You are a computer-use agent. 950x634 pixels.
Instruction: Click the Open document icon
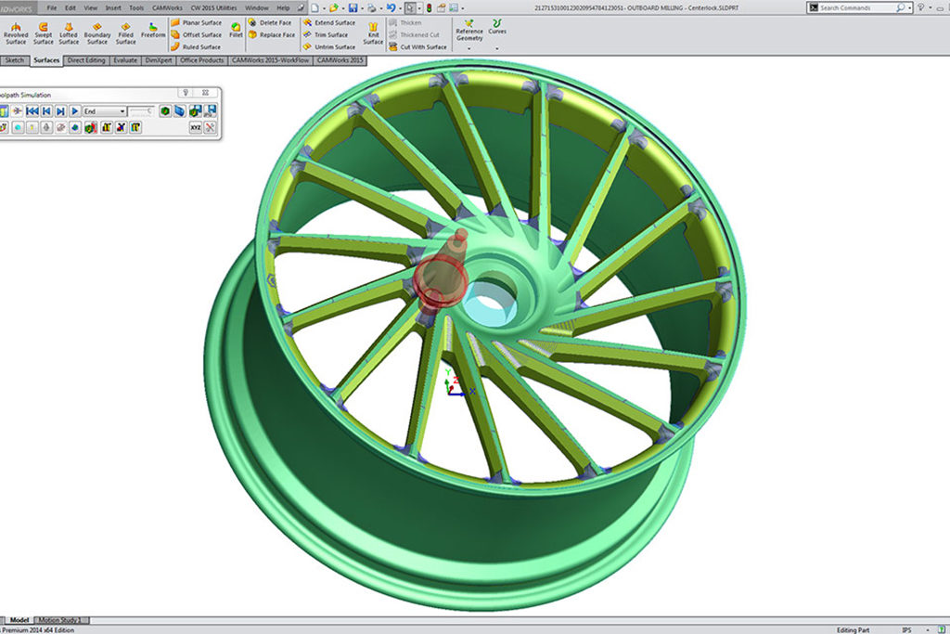pos(333,7)
